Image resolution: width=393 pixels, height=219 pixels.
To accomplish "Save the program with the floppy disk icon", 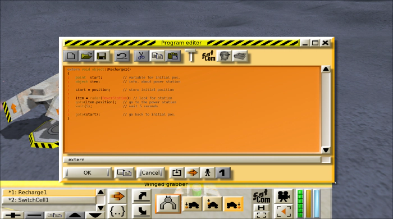I will (102, 56).
